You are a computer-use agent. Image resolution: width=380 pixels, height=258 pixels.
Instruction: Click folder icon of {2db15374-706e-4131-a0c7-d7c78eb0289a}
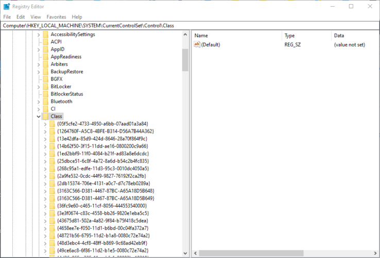pos(52,183)
